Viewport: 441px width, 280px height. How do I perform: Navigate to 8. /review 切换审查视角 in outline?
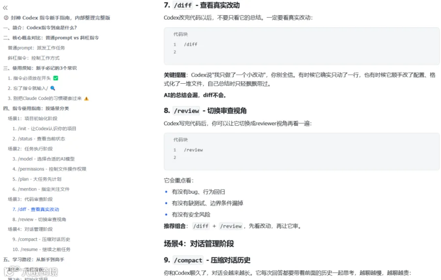coord(39,219)
